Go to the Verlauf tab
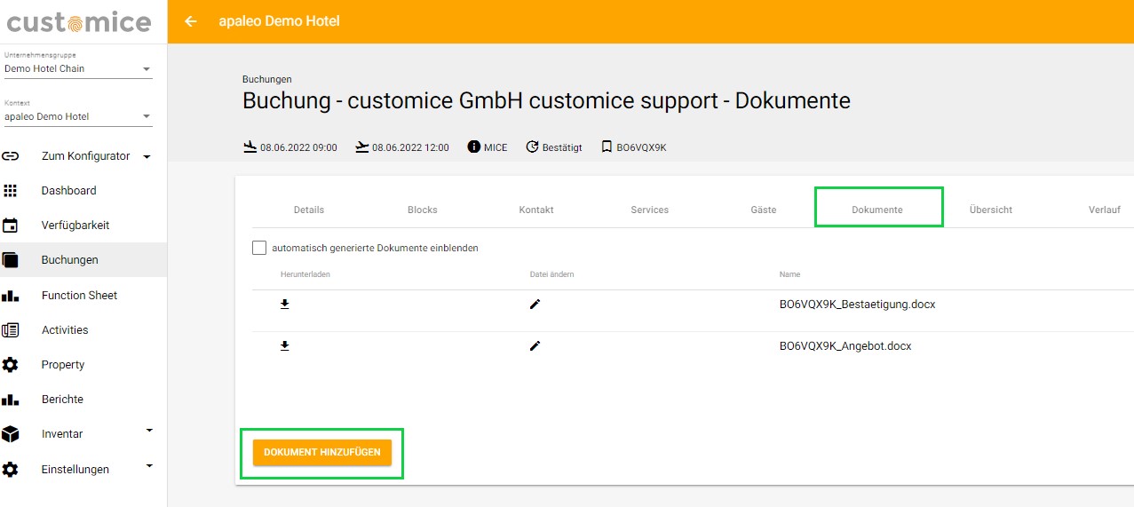Viewport: 1134px width, 507px height. point(1105,210)
